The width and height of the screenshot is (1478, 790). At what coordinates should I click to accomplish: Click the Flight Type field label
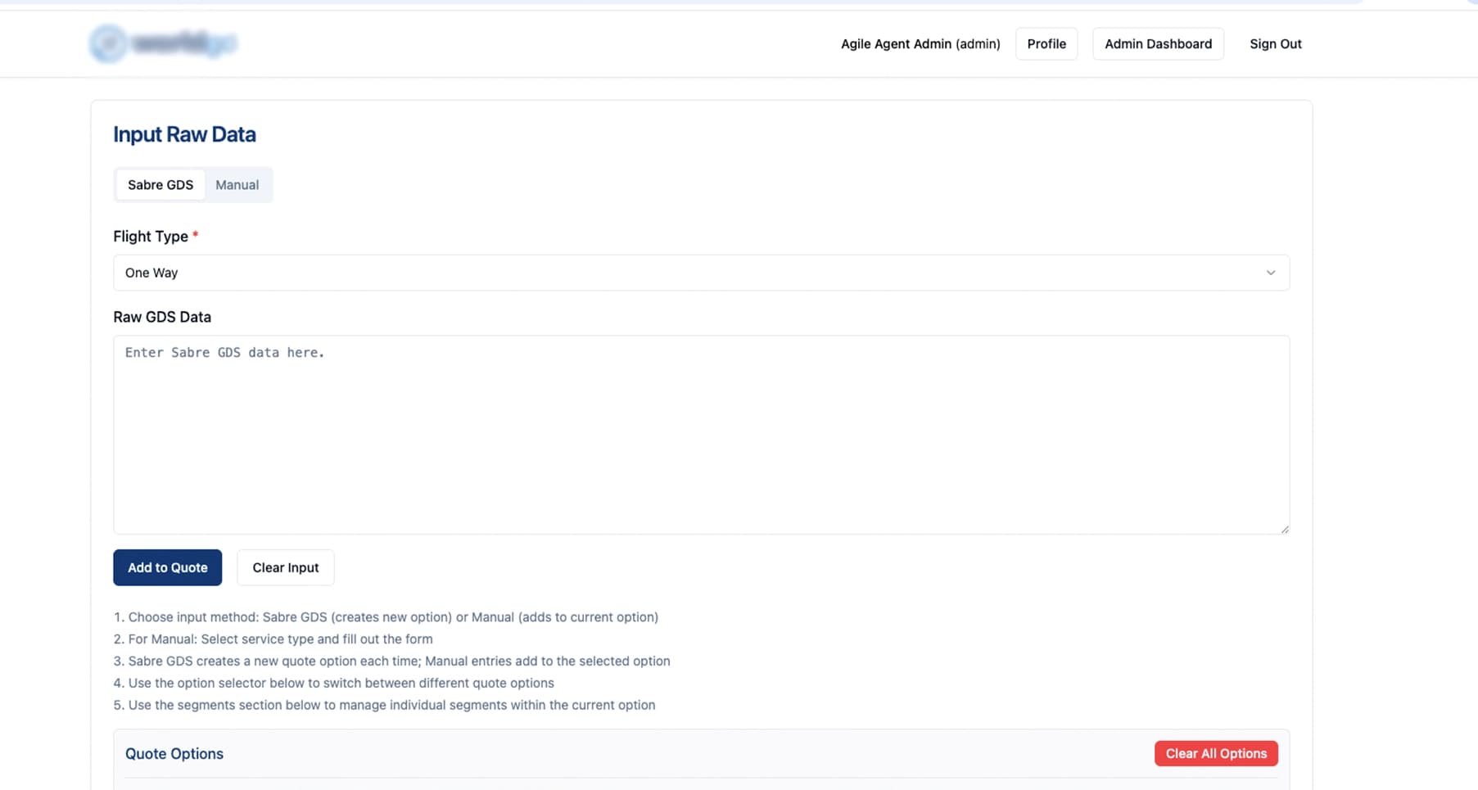click(x=151, y=237)
